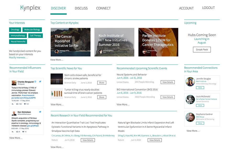Click the Twitter bird icon on Don Nicholson's tweet
Viewport: 232px width, 157px height.
coord(40,112)
